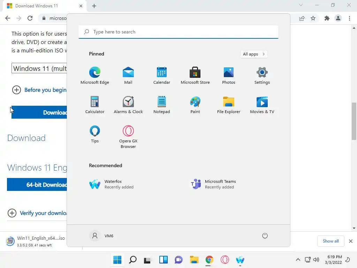This screenshot has height=268, width=357.
Task: Switch to Chrome on taskbar
Action: pos(209,260)
